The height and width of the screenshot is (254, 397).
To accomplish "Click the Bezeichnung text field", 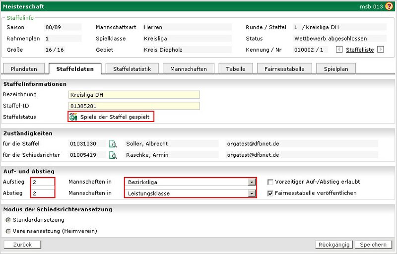I will tap(134, 95).
